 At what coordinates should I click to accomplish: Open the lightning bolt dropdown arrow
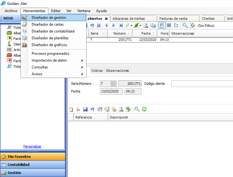[131, 25]
